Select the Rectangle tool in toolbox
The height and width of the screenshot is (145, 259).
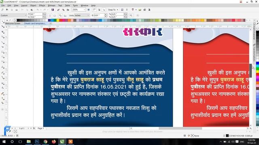(3, 52)
